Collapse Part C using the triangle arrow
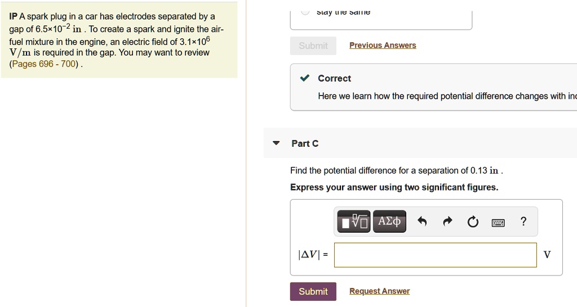 [276, 143]
